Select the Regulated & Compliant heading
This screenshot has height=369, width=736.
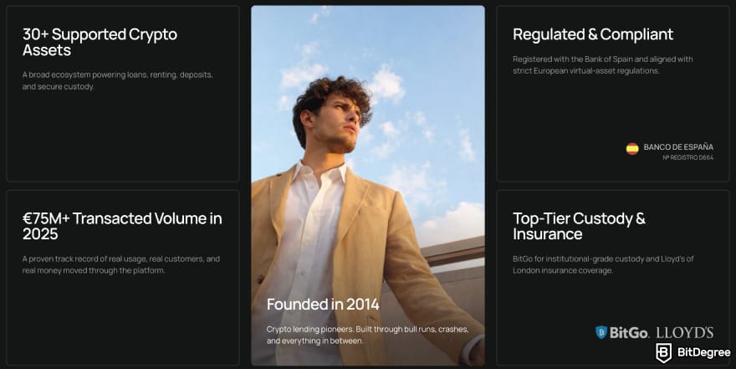[592, 34]
